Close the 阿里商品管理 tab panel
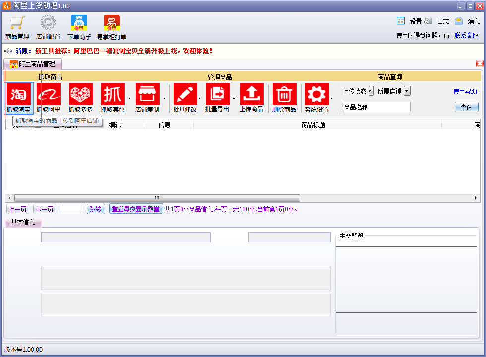 point(480,64)
